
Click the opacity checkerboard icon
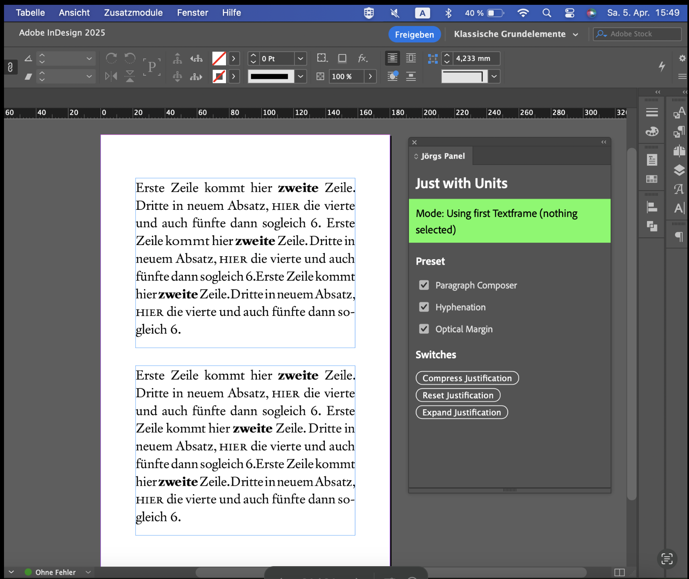pos(320,76)
